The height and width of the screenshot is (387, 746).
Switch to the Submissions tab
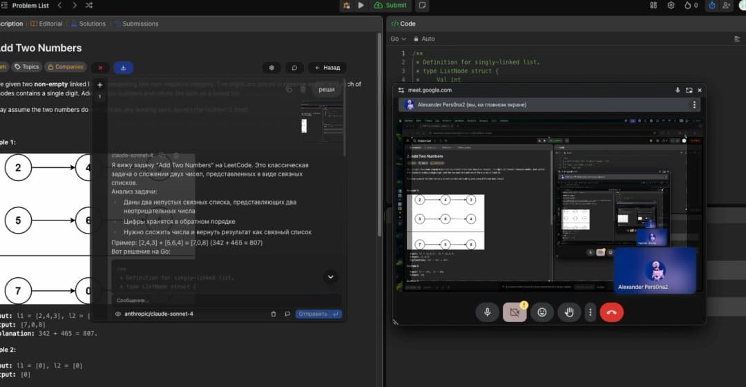click(137, 23)
